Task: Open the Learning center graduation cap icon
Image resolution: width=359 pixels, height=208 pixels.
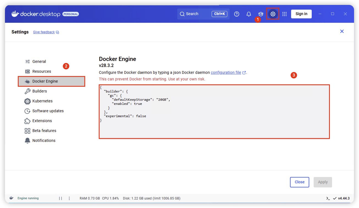Action: click(x=261, y=14)
